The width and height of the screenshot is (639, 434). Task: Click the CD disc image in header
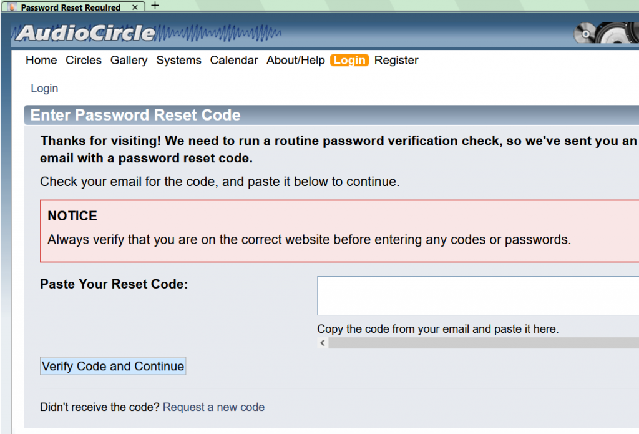point(585,33)
